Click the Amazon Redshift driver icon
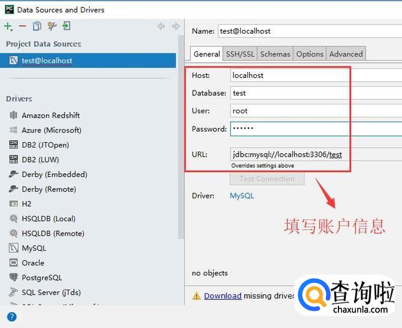The image size is (402, 328). [13, 115]
